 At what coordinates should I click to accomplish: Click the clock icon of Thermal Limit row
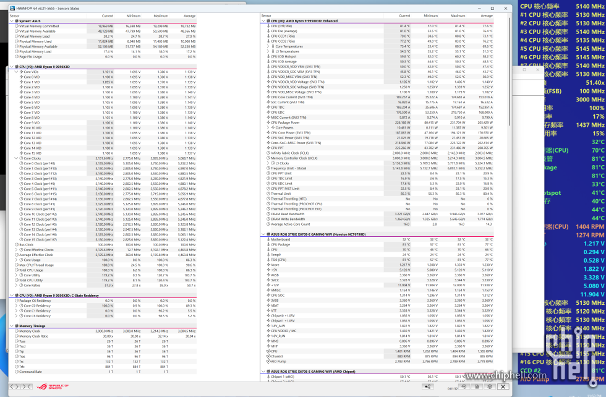[x=268, y=194]
